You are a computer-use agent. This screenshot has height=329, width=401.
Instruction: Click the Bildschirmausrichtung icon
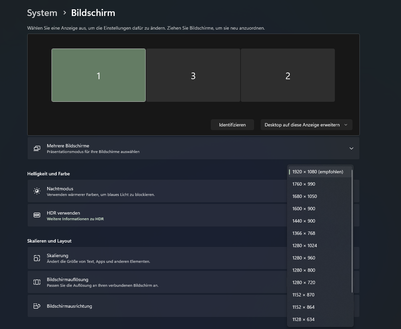pos(37,306)
